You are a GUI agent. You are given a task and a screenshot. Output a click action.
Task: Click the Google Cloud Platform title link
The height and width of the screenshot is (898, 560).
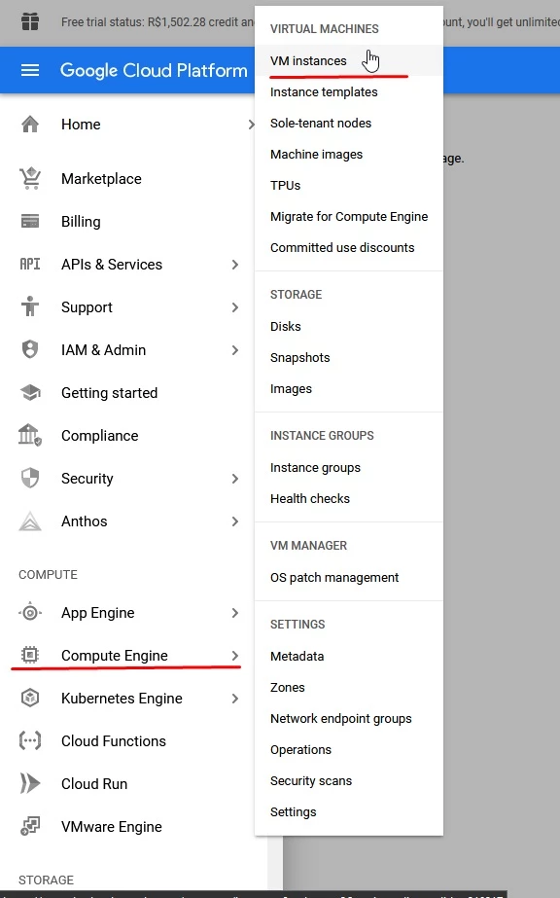click(x=154, y=70)
